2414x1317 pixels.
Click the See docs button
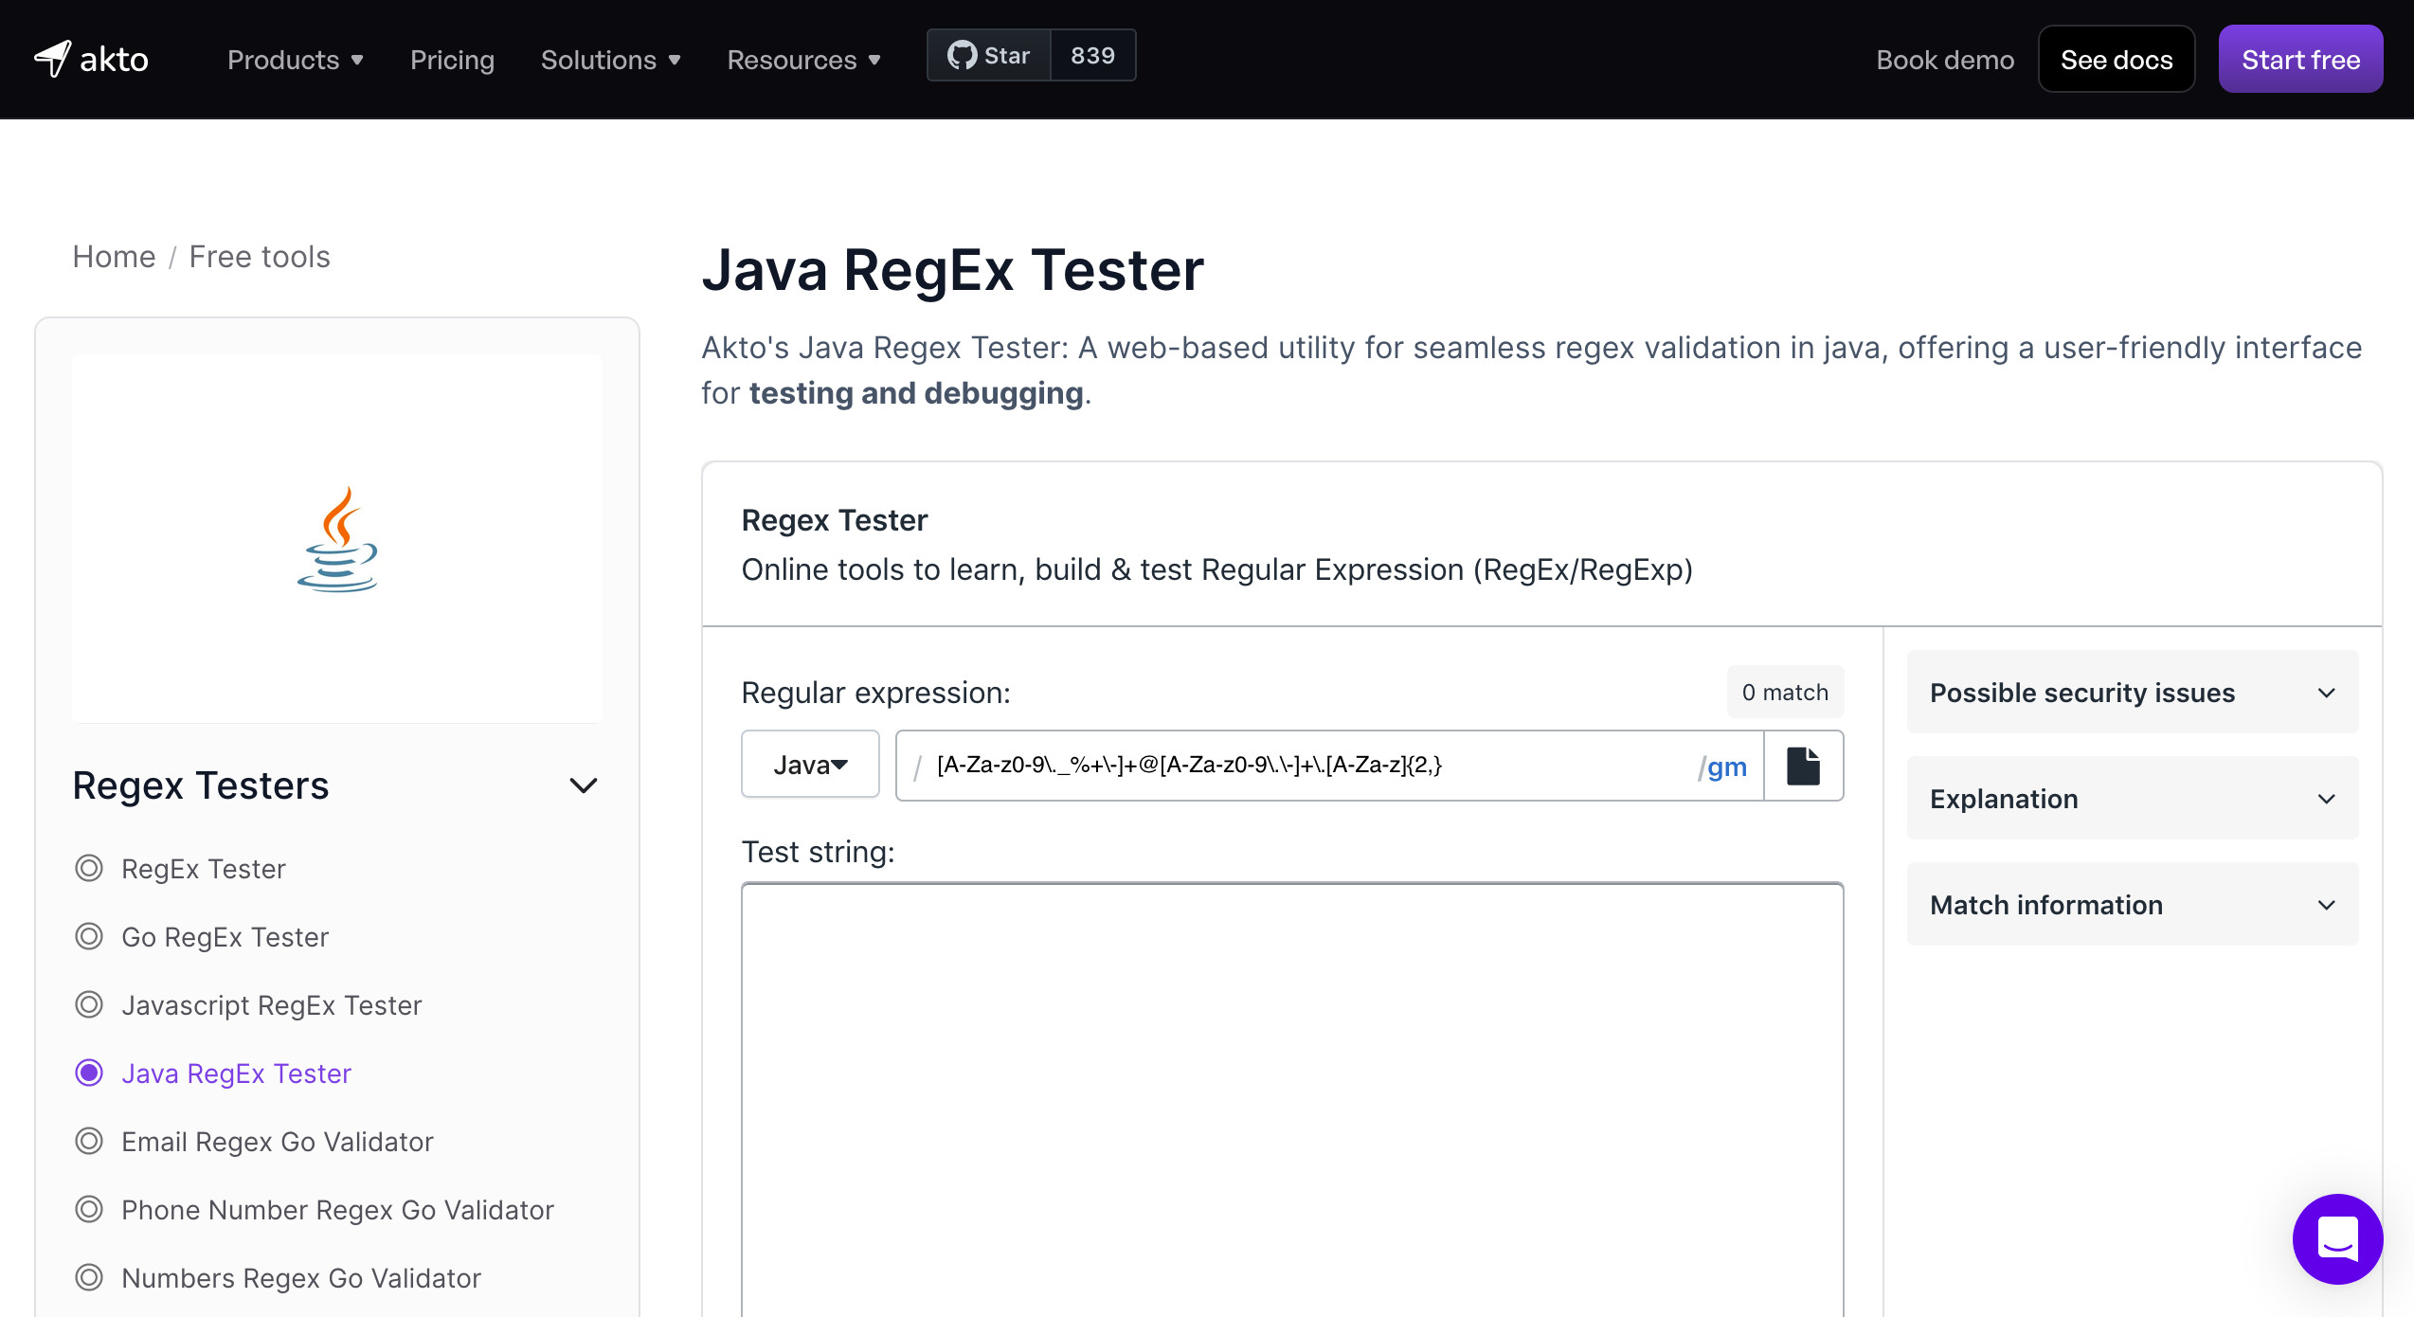(x=2117, y=60)
